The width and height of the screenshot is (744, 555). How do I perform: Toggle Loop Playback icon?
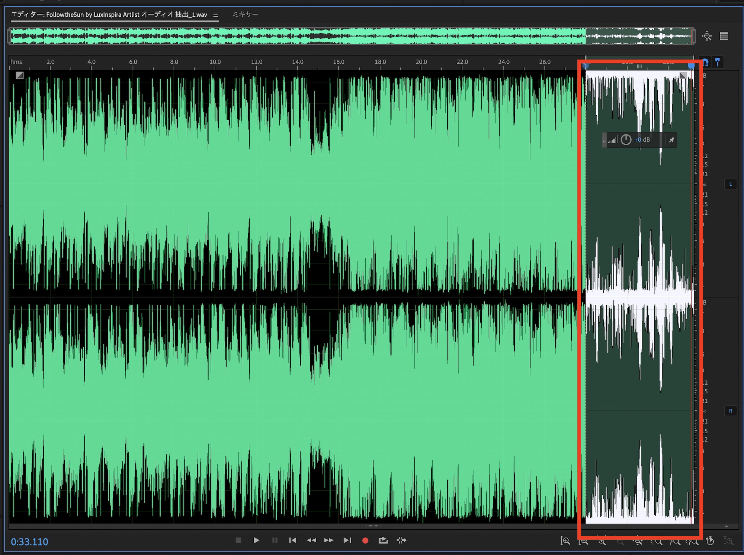click(383, 540)
